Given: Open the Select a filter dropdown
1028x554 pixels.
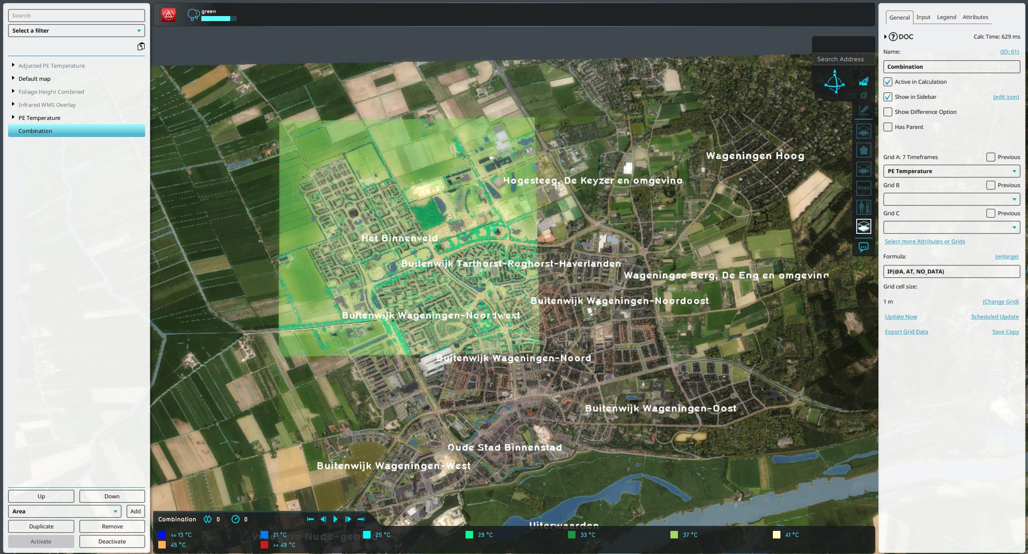Looking at the screenshot, I should click(76, 31).
